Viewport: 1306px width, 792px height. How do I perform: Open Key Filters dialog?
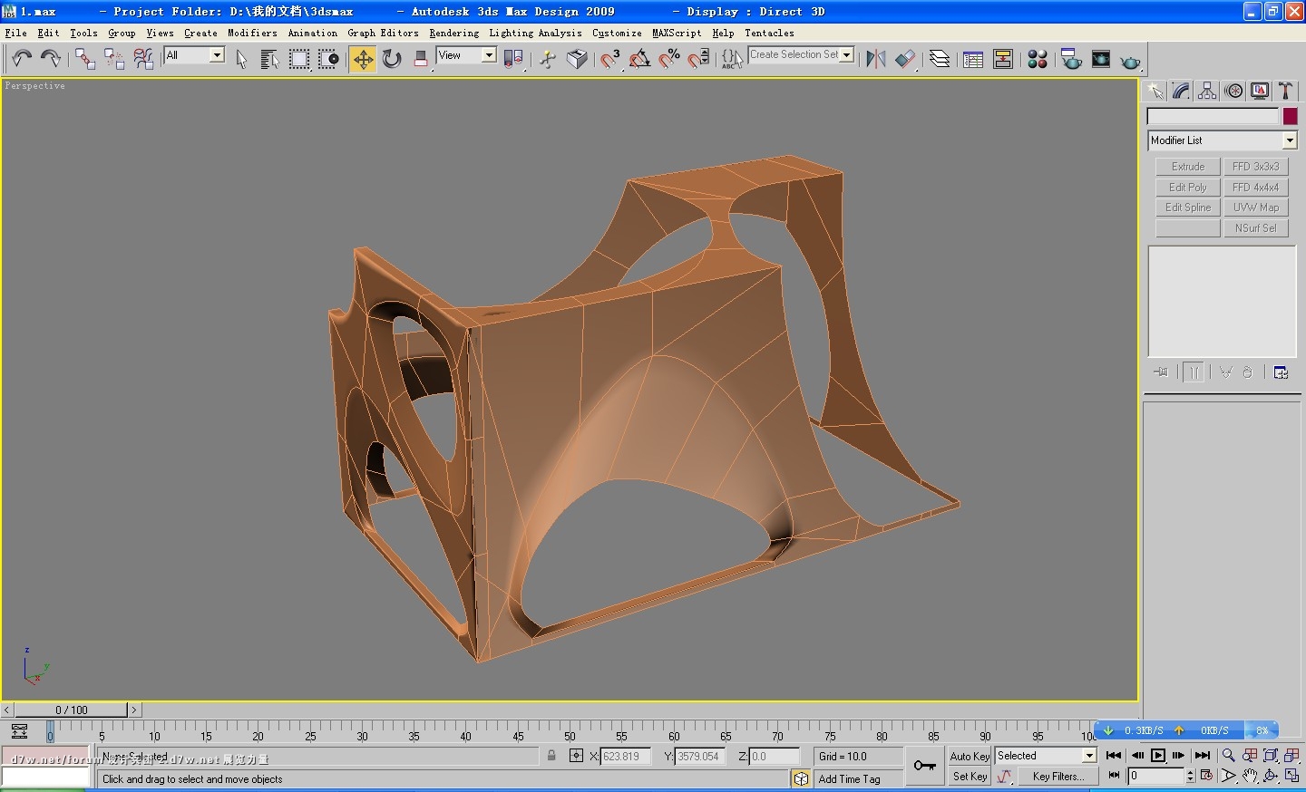1057,777
